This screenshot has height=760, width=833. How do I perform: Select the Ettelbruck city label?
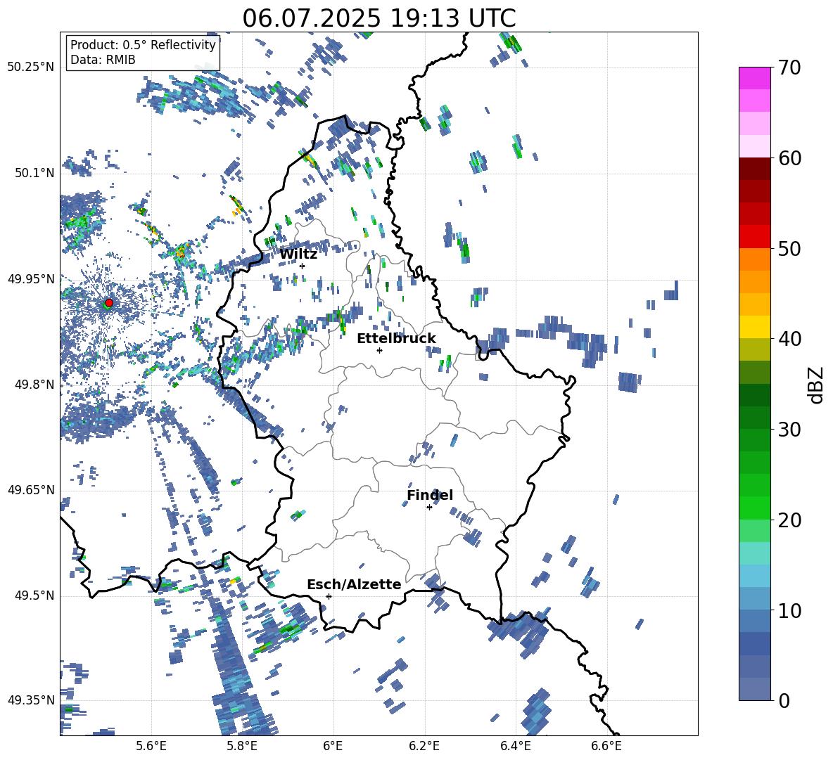pyautogui.click(x=396, y=339)
